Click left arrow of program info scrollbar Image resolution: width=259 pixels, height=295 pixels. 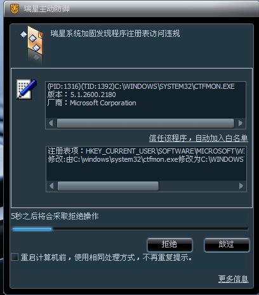click(x=51, y=123)
